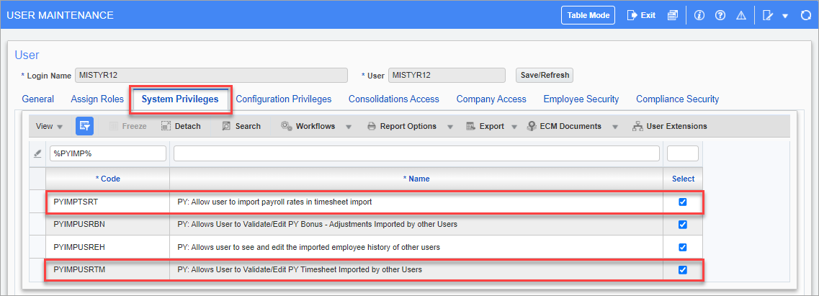
Task: Open the Export dropdown arrow
Action: 514,126
